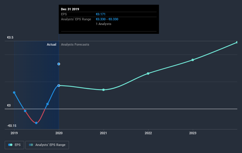Click the €0.5 y-axis label
Screen dimensions: 242x153
tap(10, 37)
